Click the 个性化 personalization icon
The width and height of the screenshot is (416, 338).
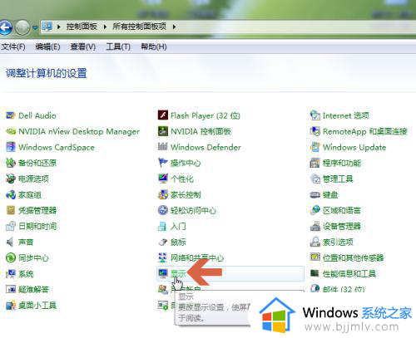tap(163, 179)
